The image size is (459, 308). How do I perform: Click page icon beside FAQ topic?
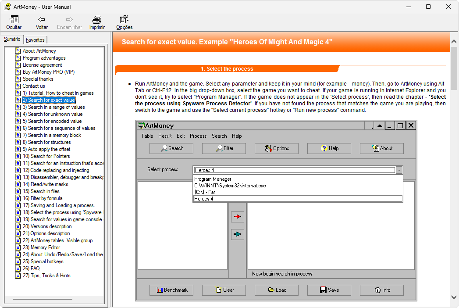18,269
